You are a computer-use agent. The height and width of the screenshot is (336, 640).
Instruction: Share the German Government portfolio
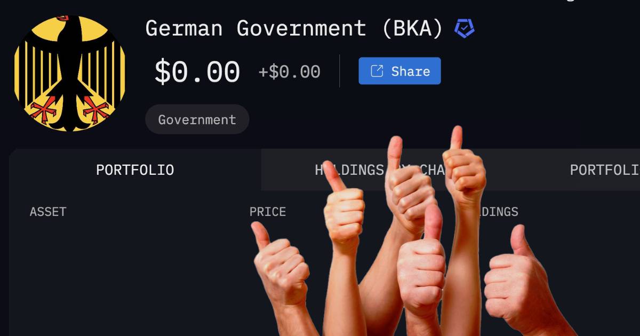point(399,71)
